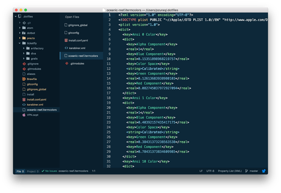Collapse the .dotfiles root folder
The height and width of the screenshot is (193, 281).
pyautogui.click(x=16, y=16)
